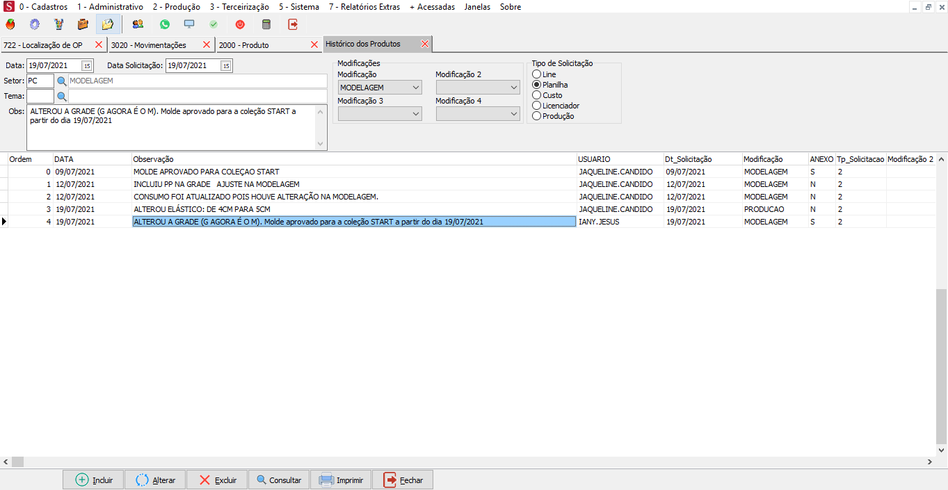The height and width of the screenshot is (490, 948).
Task: Click the WhatsApp icon in toolbar
Action: [x=164, y=24]
